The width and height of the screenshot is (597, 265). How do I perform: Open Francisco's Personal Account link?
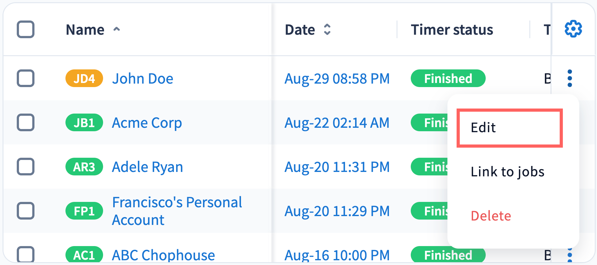click(177, 211)
